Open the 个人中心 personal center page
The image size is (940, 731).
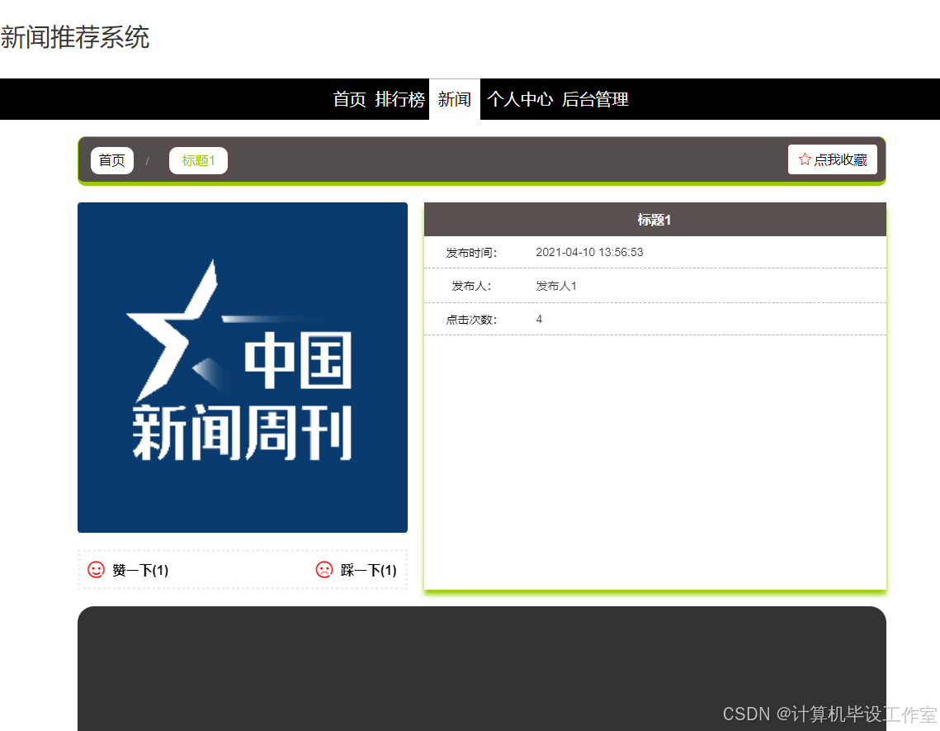520,99
